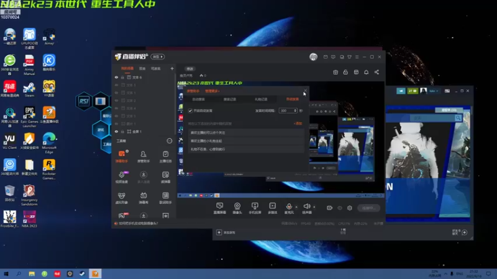Expand the microphone options arrow
Viewport: 497px width, 279px height.
coord(296,207)
